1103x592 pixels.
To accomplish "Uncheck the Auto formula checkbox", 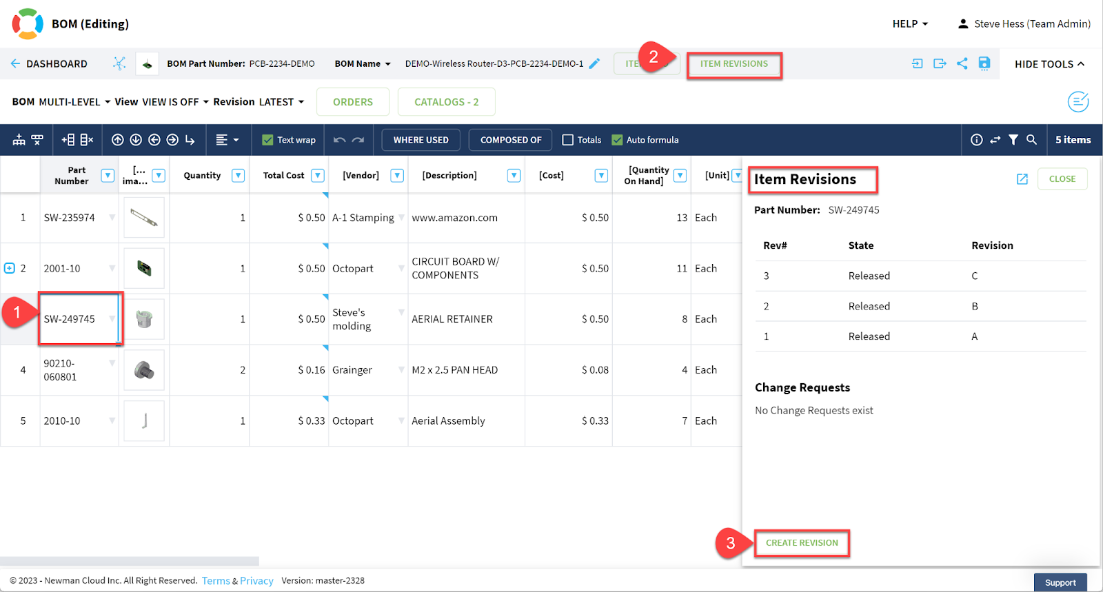I will coord(617,140).
